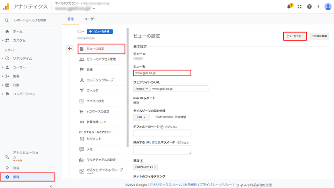
Task: Click the view name text field
Action: [162, 73]
